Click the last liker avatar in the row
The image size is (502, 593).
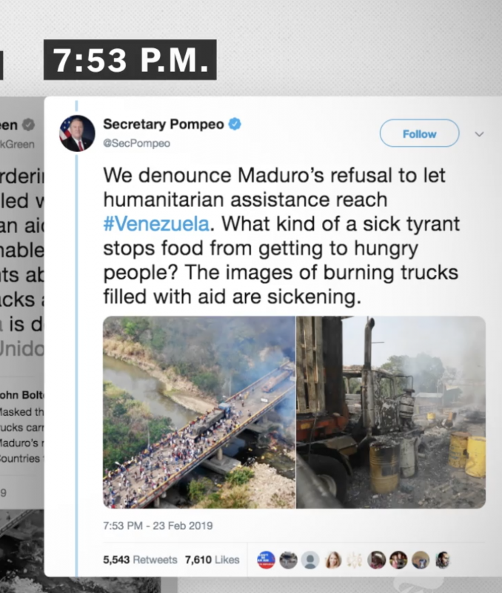[442, 560]
